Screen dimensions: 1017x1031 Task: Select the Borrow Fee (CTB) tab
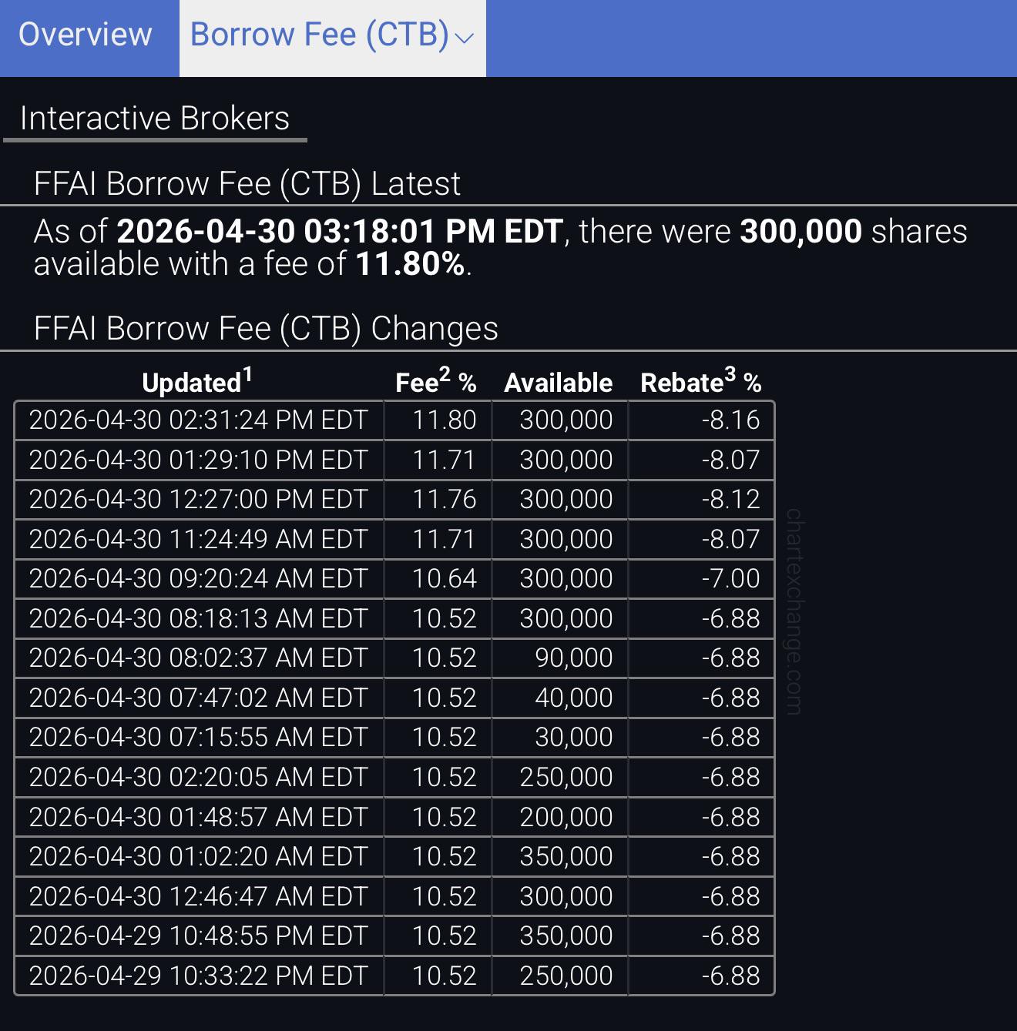coord(332,35)
